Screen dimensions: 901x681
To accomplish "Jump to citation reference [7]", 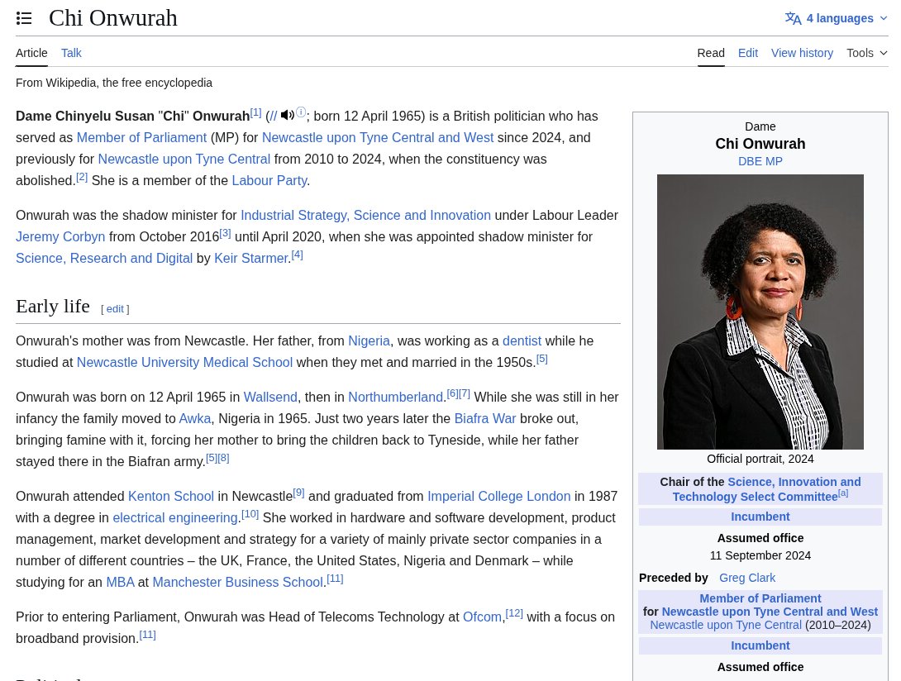I will tap(465, 393).
